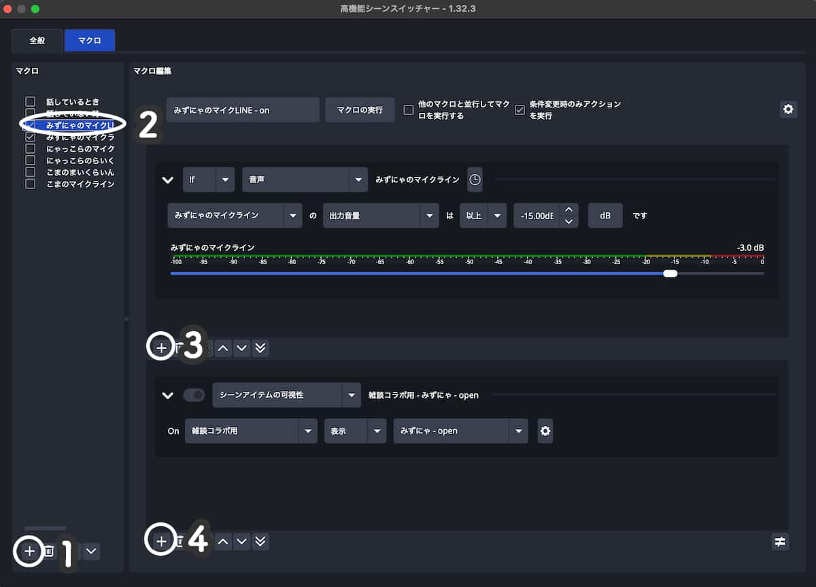Open the 出力音量 dropdown
The height and width of the screenshot is (587, 816).
tap(379, 216)
